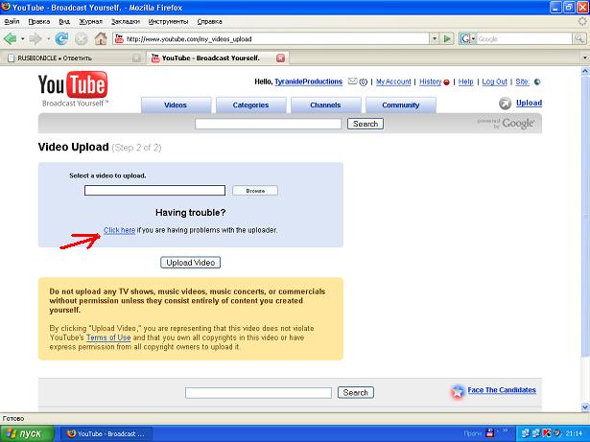Click the Site link

[522, 81]
